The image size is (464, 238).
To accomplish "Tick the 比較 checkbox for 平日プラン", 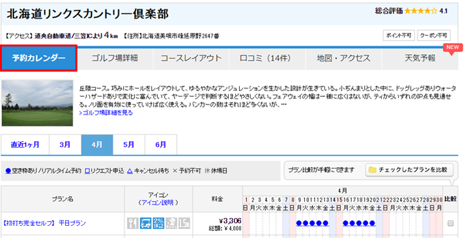I will 450,223.
